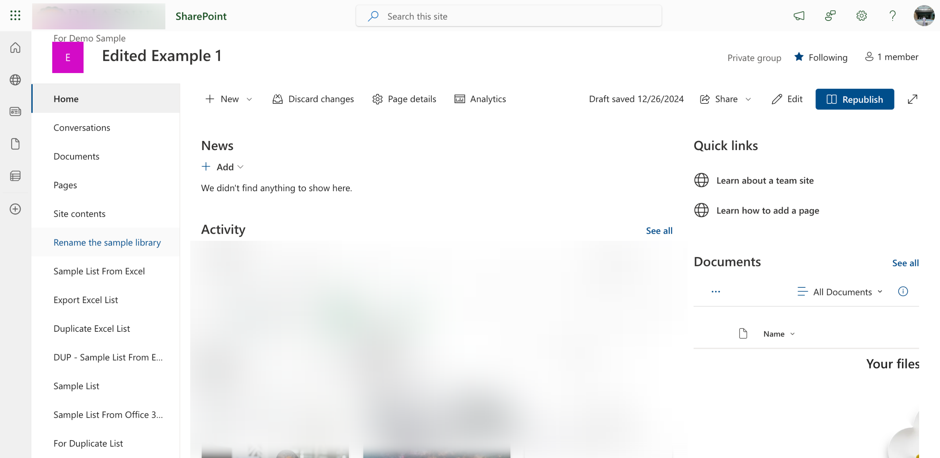Open the news icon in left rail
Image resolution: width=940 pixels, height=458 pixels.
point(15,112)
